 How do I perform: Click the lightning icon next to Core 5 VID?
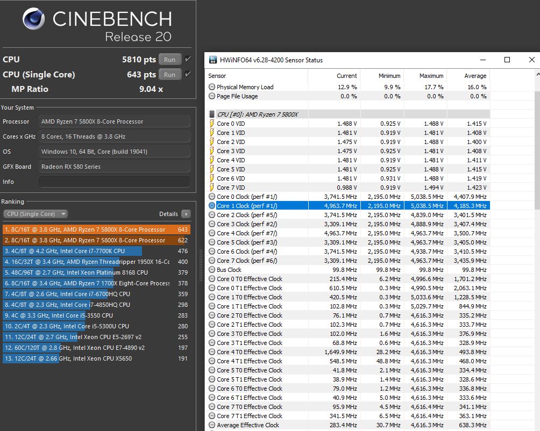(x=212, y=169)
